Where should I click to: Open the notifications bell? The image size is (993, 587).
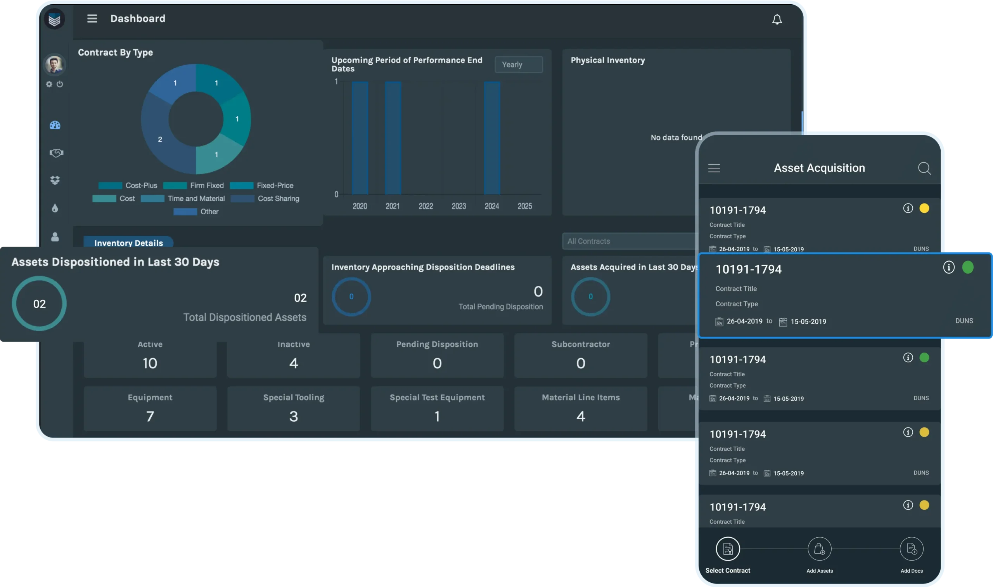pos(777,19)
